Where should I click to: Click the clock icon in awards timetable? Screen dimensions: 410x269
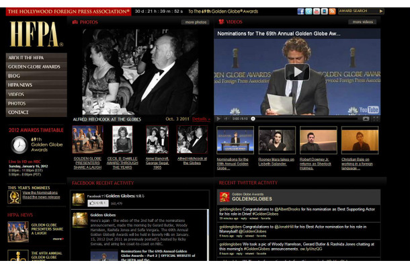19,145
